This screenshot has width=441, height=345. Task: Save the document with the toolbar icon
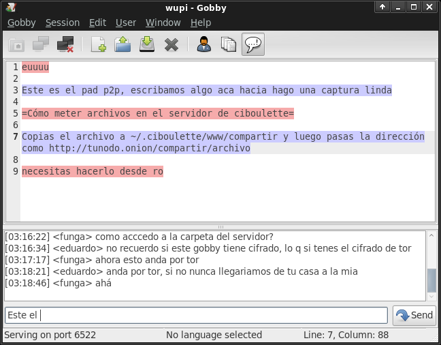point(147,45)
